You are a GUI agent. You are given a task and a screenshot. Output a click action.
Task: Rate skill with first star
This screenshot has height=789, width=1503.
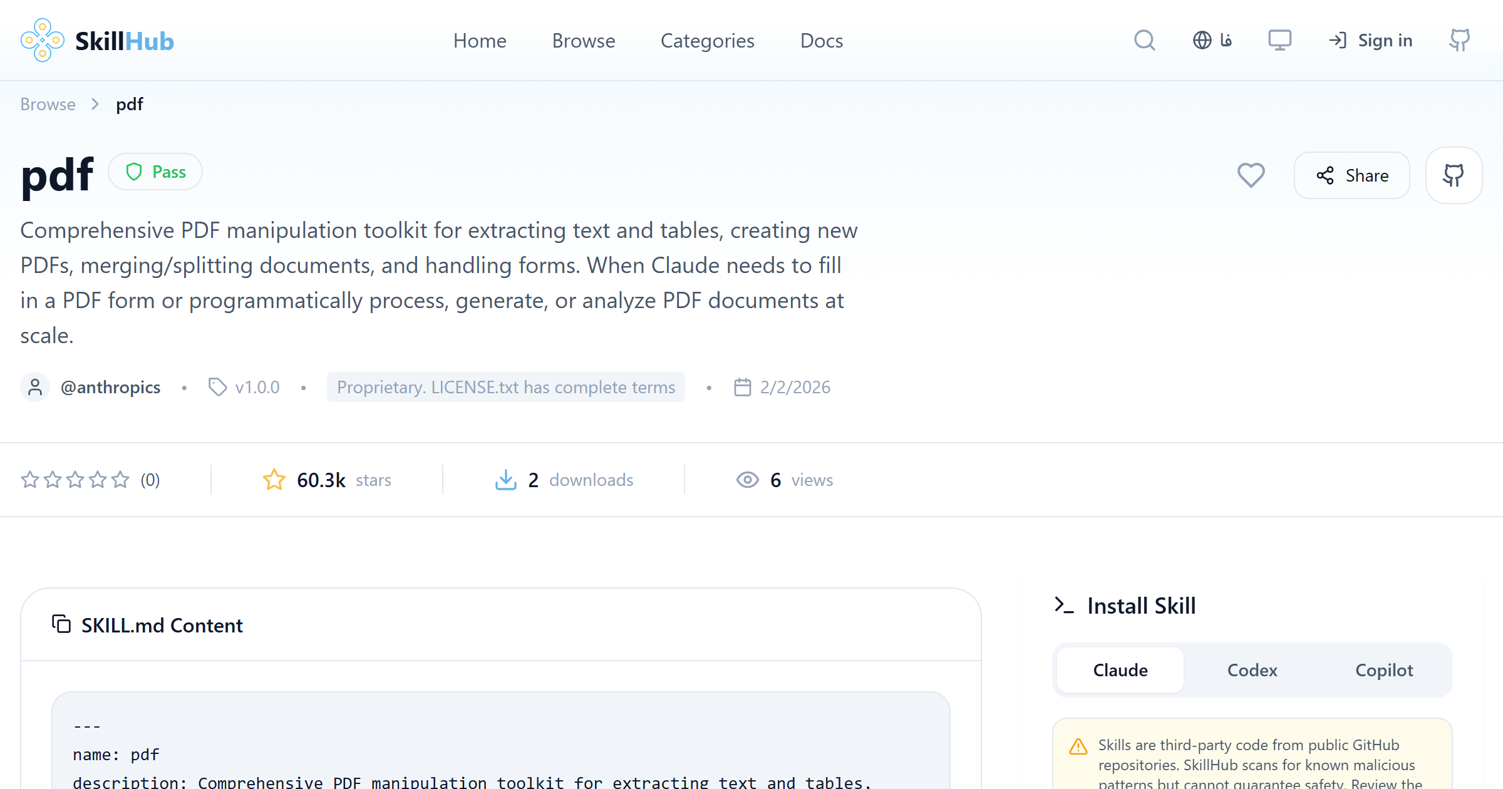[x=30, y=480]
